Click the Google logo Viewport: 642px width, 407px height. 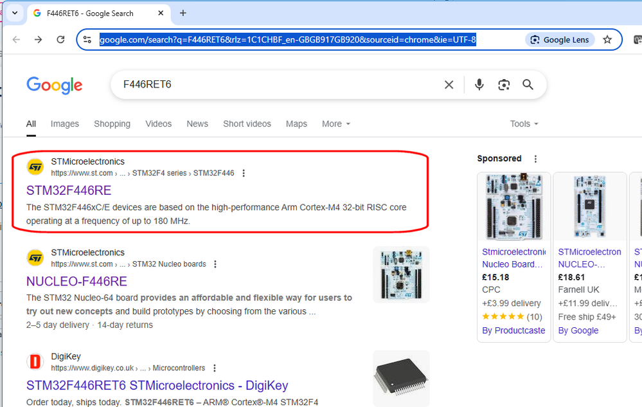(55, 85)
